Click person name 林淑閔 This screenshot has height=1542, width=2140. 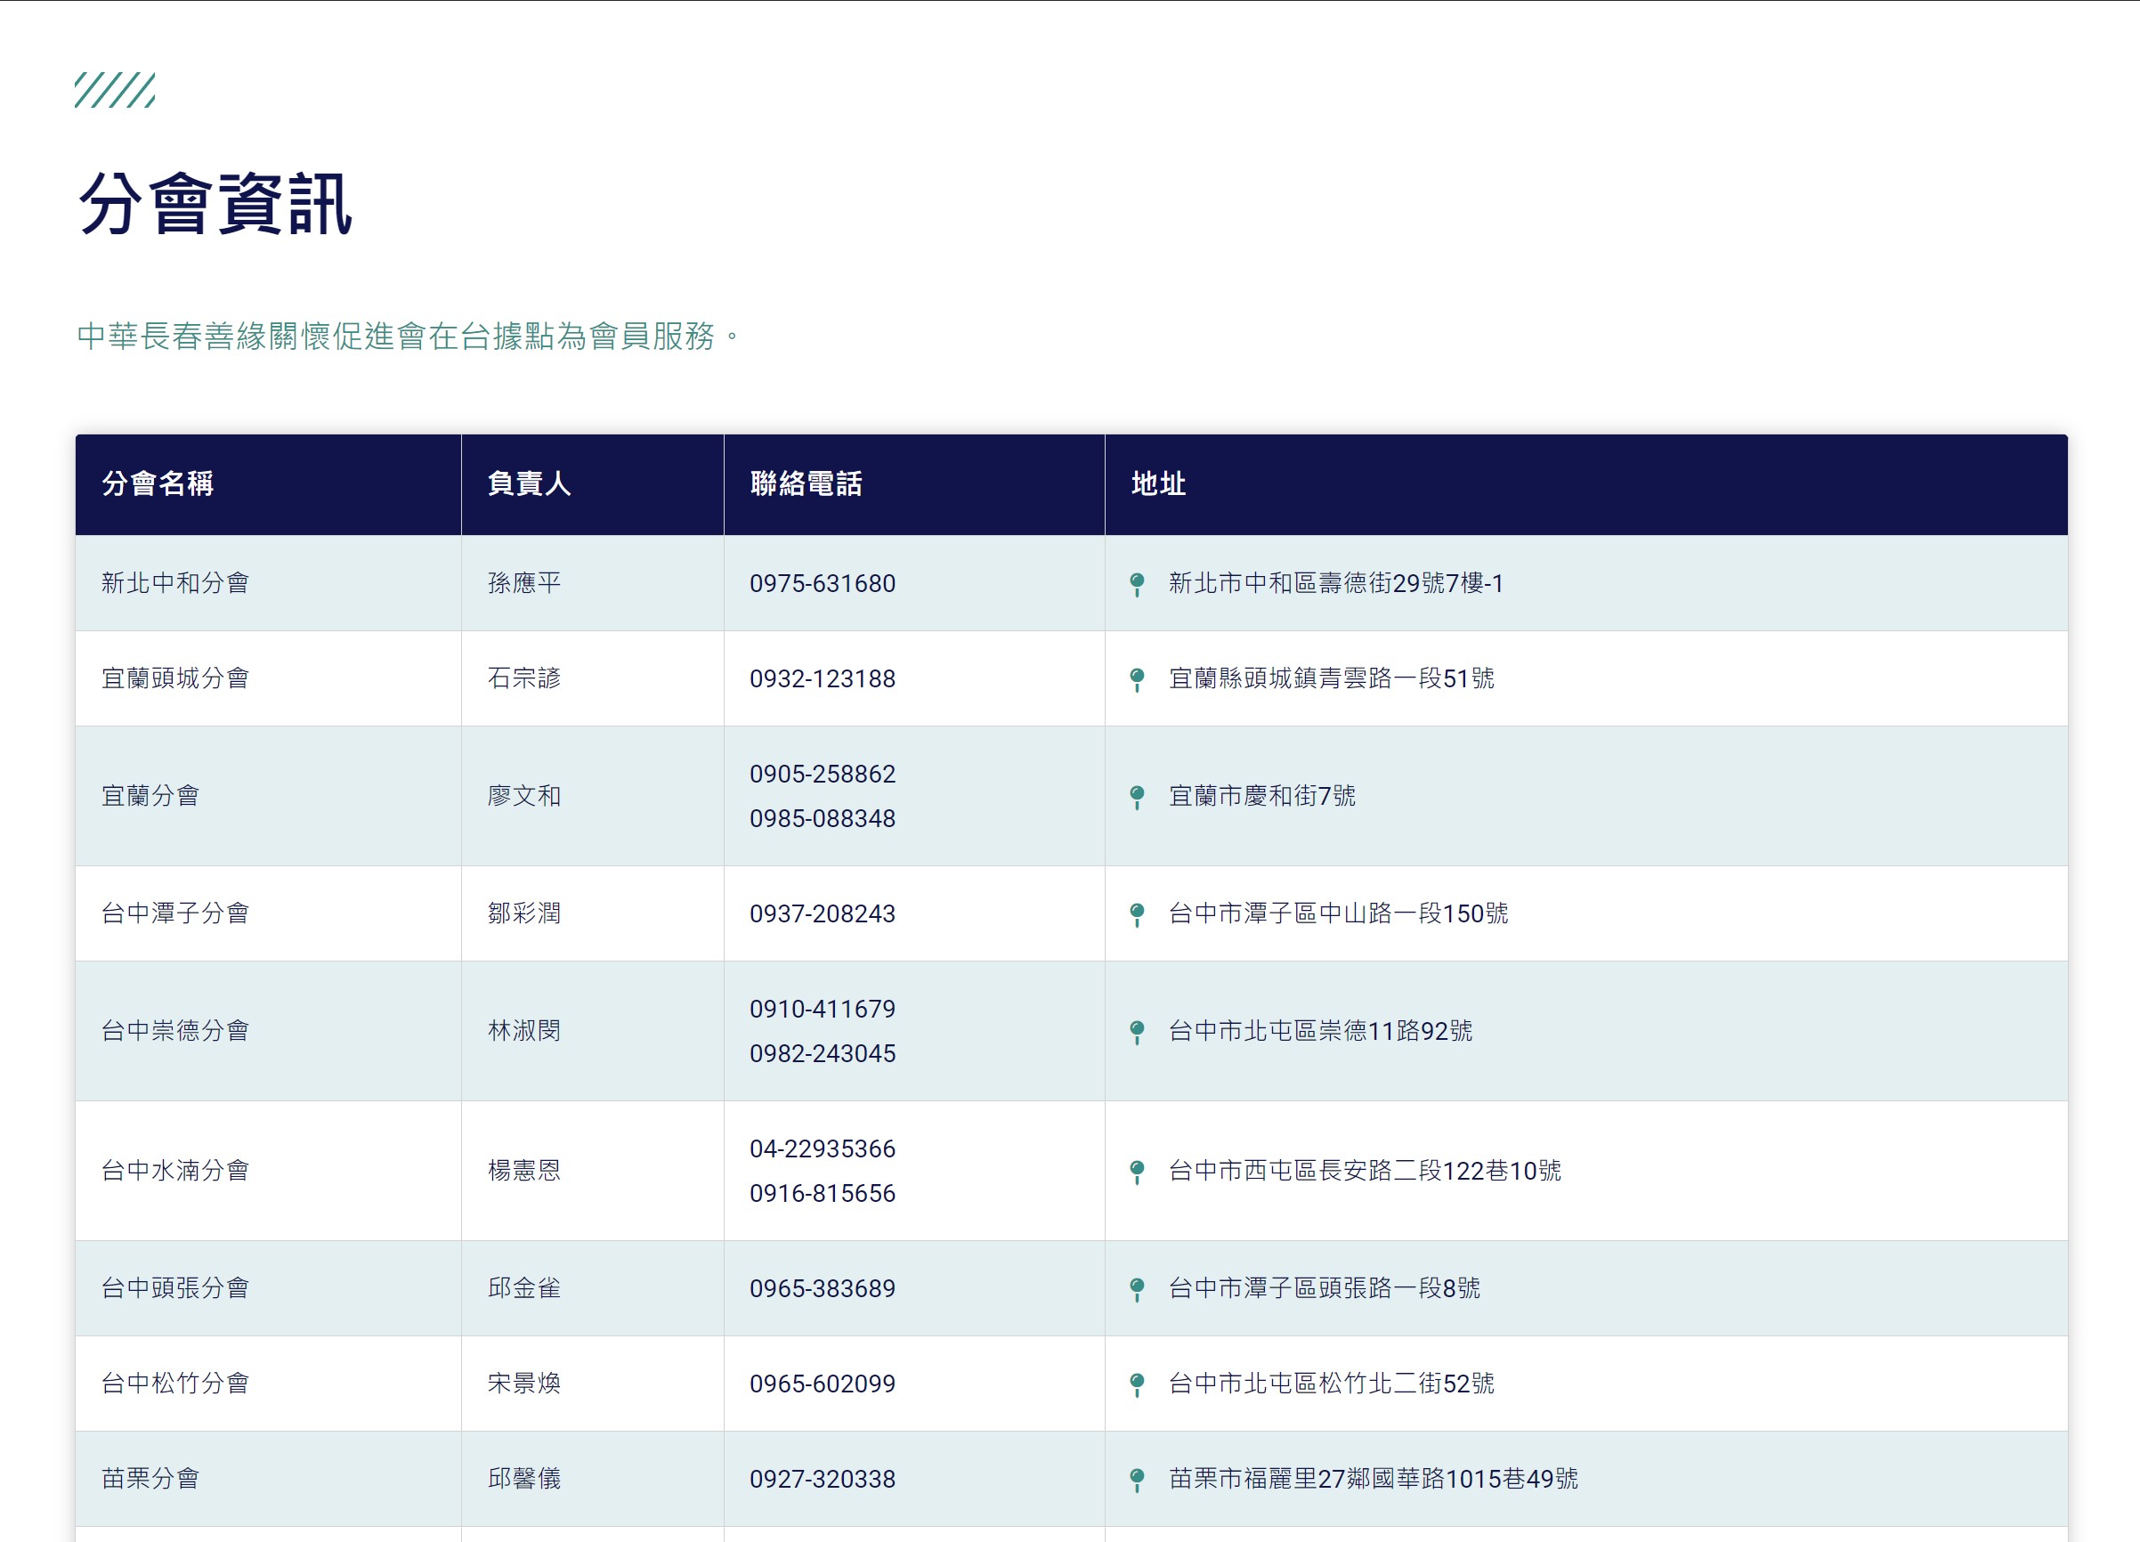pos(524,1030)
